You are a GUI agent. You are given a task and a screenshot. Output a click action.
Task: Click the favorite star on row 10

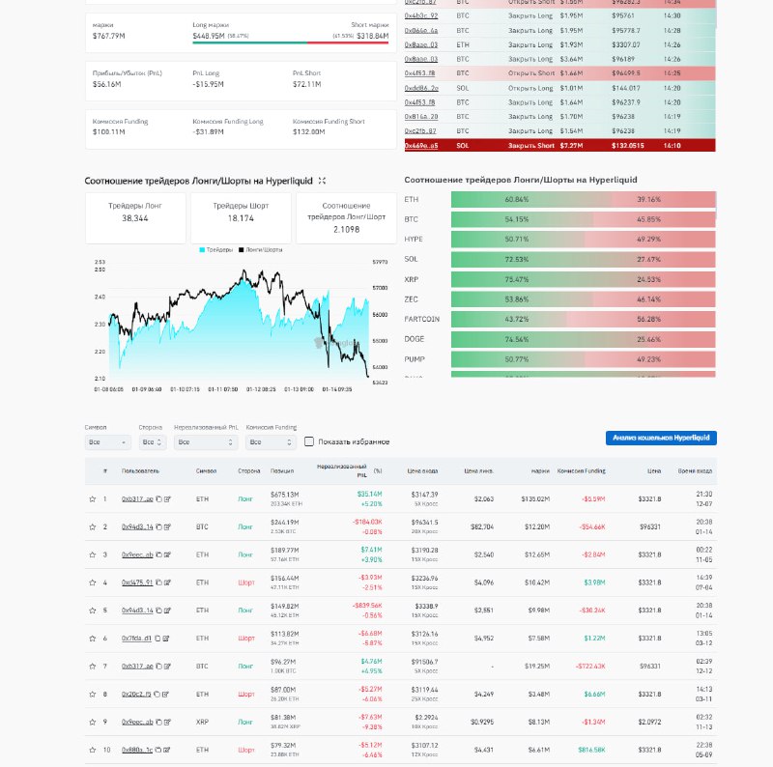point(92,750)
